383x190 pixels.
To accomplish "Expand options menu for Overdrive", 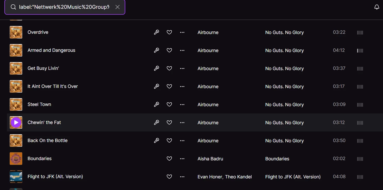I will tap(182, 32).
